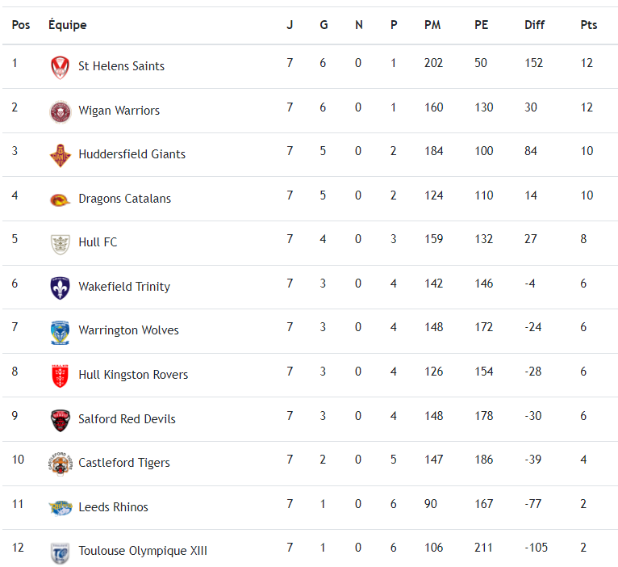Select the Wakefield Trinity fleur-de-lis logo

point(60,288)
